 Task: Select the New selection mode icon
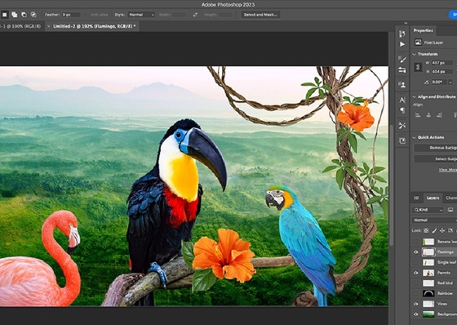click(5, 15)
